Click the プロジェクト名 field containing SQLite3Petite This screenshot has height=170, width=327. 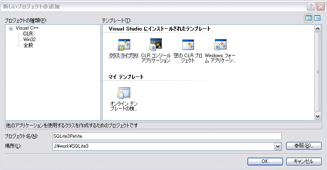167,136
